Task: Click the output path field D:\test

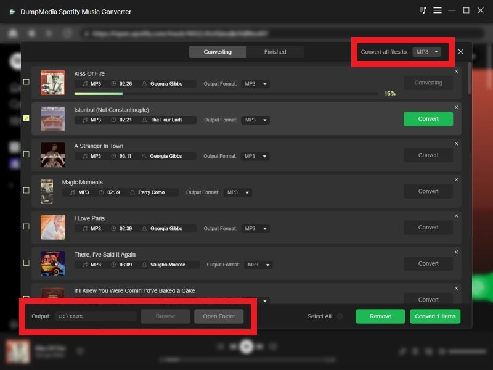Action: (x=96, y=316)
